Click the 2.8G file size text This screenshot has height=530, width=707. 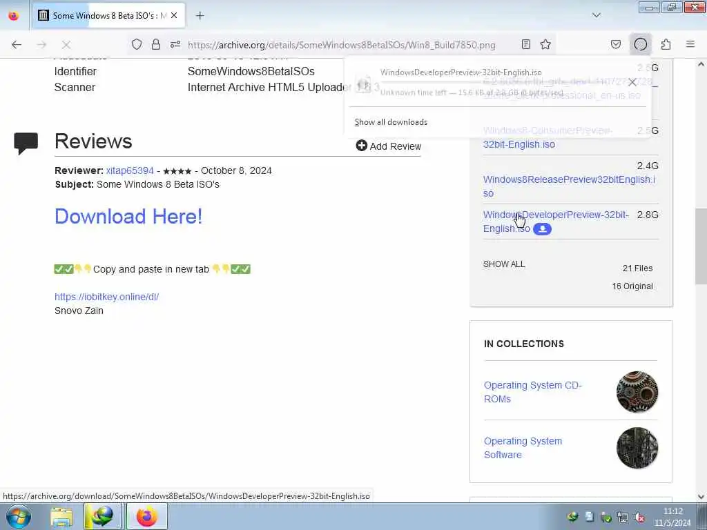(x=648, y=215)
